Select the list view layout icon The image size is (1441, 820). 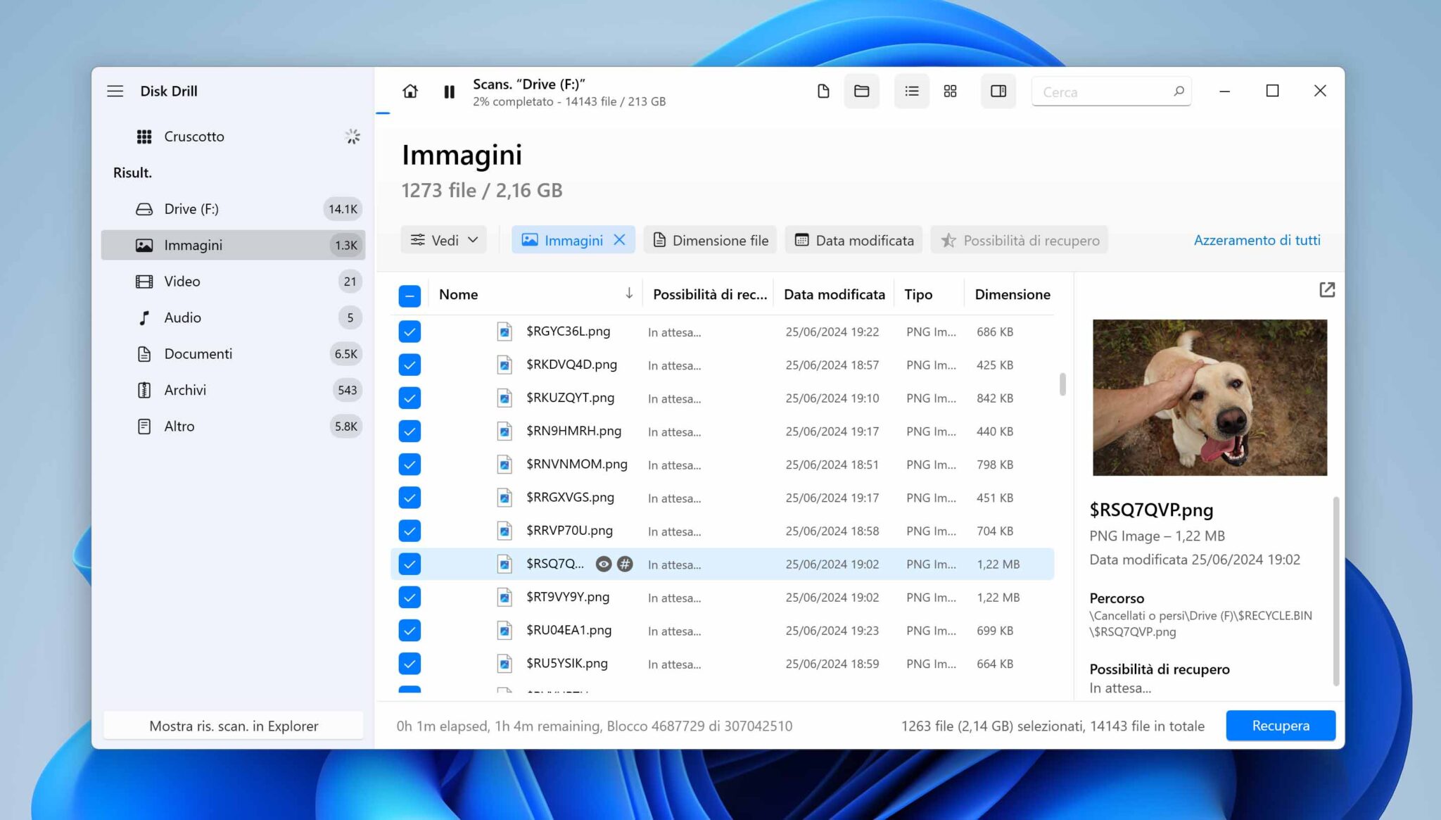(x=911, y=92)
